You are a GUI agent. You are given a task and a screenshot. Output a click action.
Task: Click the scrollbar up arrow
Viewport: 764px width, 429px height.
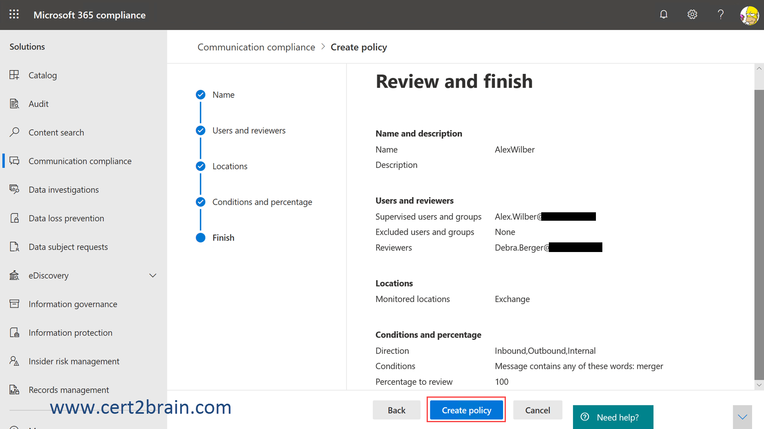coord(759,68)
